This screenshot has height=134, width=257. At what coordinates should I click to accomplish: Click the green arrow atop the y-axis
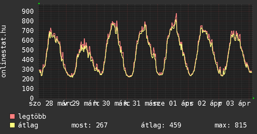39,3
